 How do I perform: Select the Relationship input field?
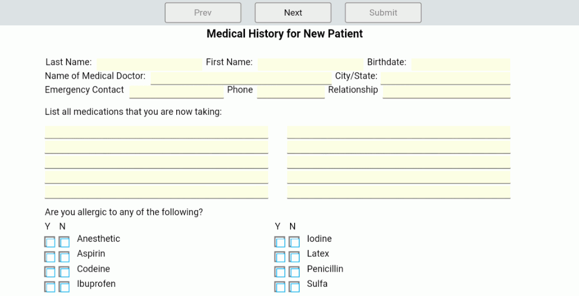click(x=447, y=92)
